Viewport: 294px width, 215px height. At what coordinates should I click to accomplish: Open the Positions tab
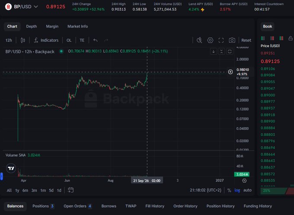coord(43,206)
